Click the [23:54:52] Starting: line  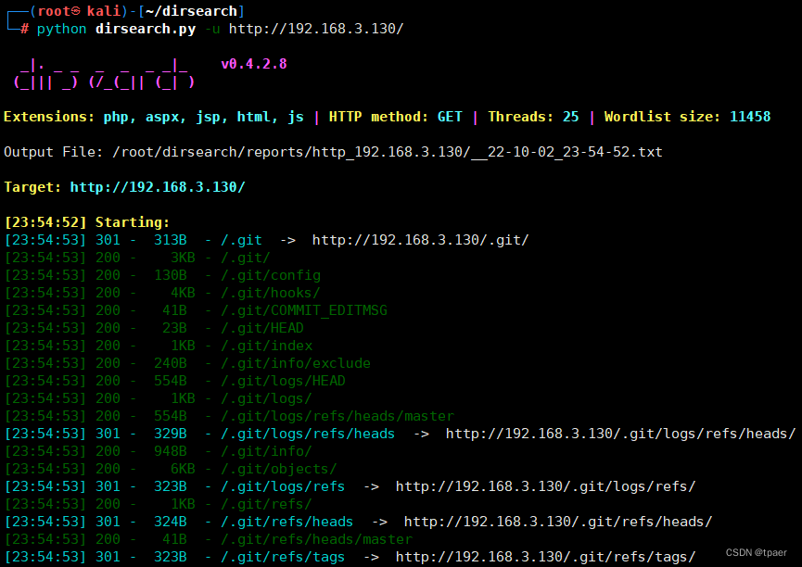click(86, 222)
